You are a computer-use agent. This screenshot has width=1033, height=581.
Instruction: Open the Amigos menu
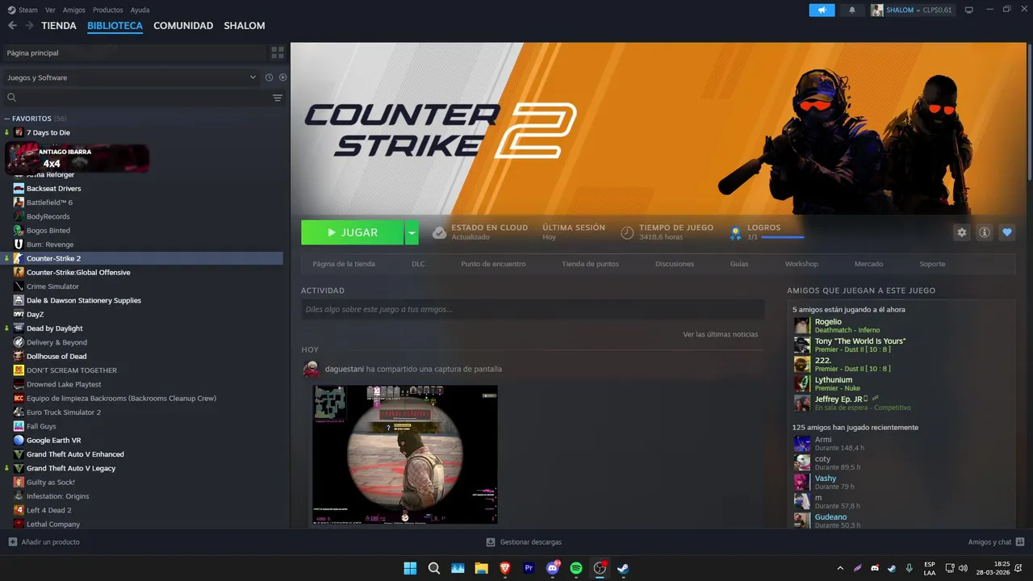click(73, 10)
